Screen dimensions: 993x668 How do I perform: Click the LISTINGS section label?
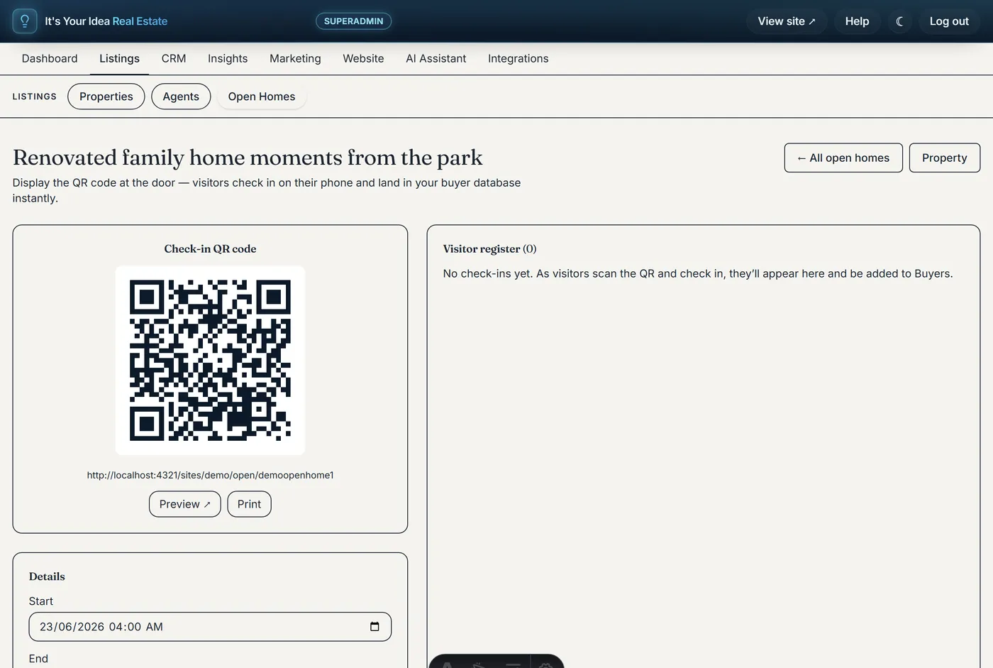(x=34, y=97)
